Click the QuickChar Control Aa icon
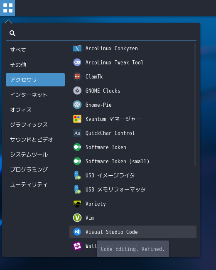Screen dimensions: 216x270 tap(77, 133)
